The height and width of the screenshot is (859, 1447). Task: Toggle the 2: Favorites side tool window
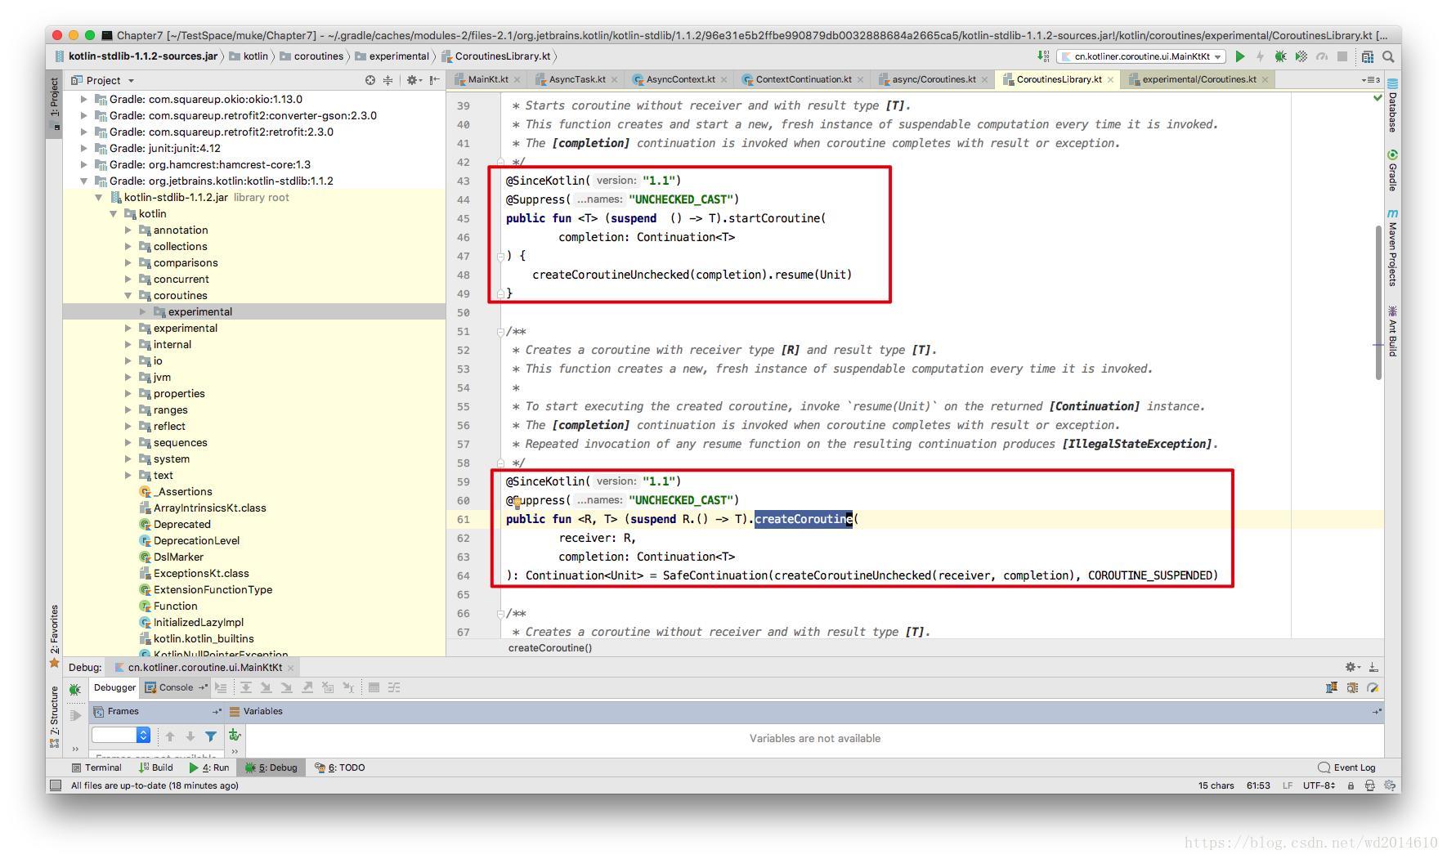55,637
